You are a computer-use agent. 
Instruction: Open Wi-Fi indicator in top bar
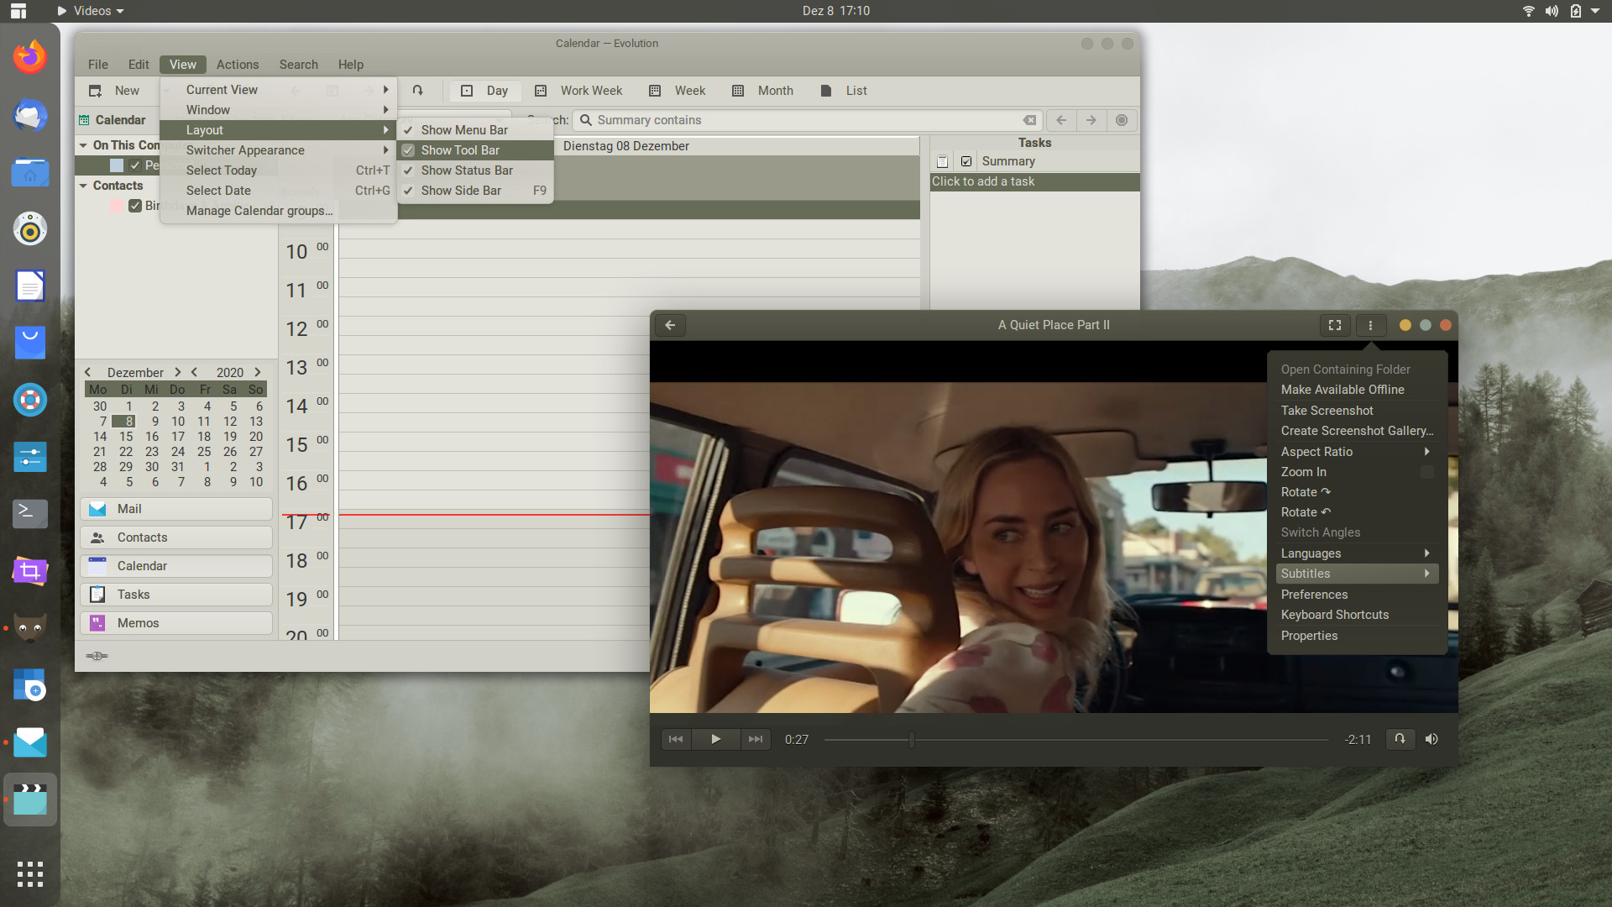1528,11
